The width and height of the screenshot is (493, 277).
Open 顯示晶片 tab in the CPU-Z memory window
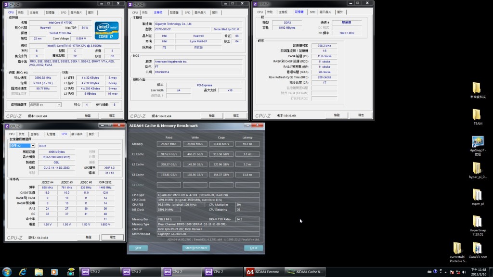tap(325, 12)
